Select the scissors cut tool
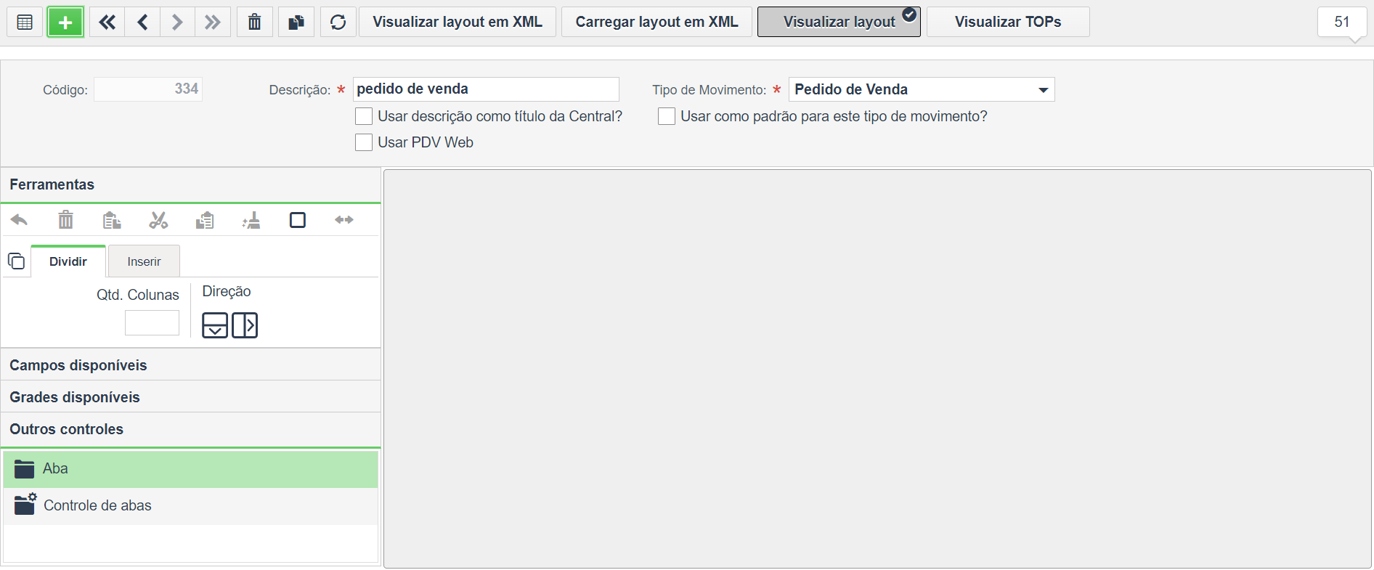The height and width of the screenshot is (570, 1374). click(x=158, y=220)
